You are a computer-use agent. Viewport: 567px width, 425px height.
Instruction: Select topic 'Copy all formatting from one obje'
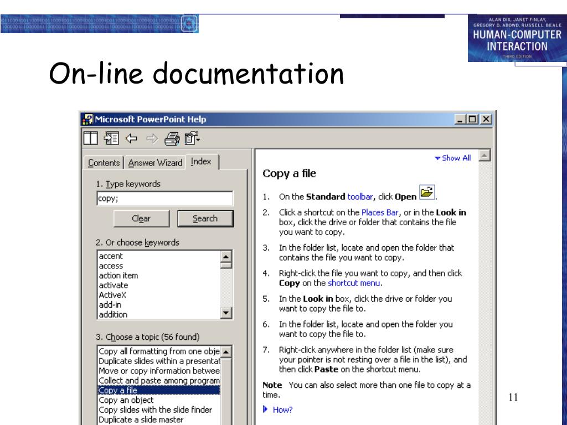coord(159,351)
